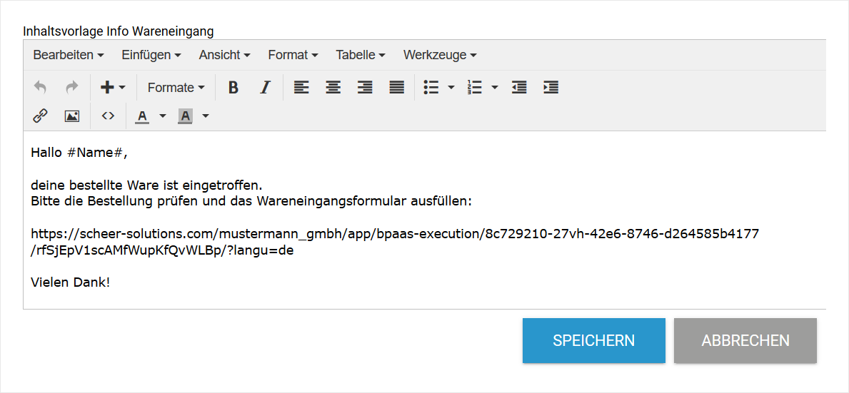Apply the background highlight color
The width and height of the screenshot is (849, 393).
186,116
